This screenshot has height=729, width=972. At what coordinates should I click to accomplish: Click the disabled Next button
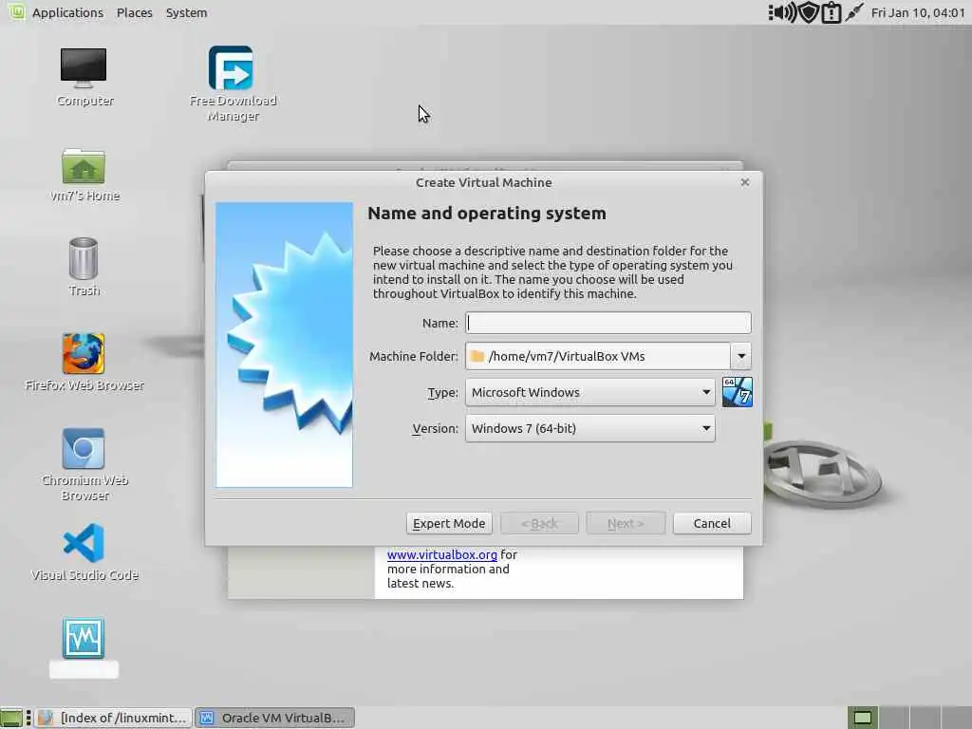[x=626, y=523]
